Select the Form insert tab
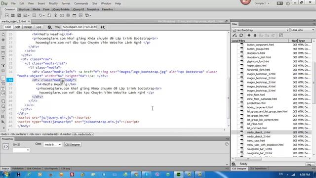316x178 pixels. [46, 9]
